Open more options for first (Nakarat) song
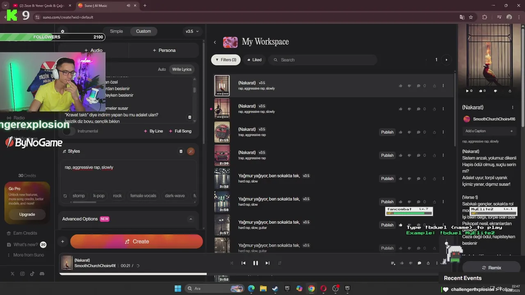 point(443,86)
